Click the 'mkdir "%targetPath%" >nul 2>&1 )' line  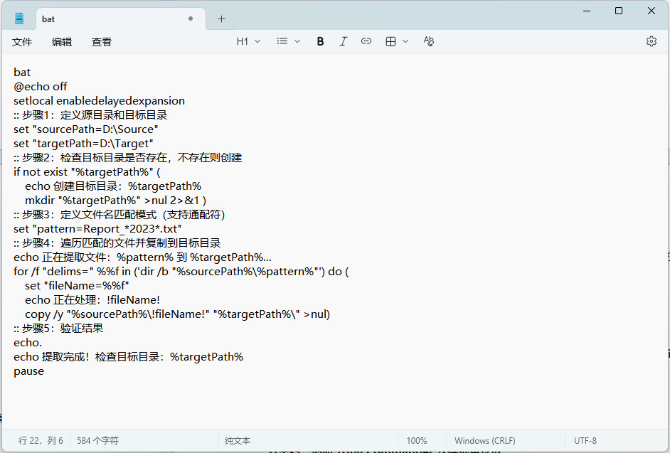click(115, 201)
